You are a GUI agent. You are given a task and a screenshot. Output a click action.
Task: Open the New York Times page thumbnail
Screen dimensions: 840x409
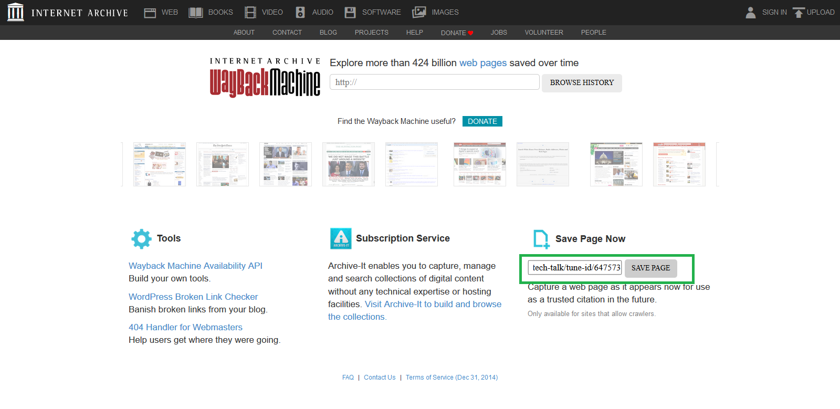[223, 164]
